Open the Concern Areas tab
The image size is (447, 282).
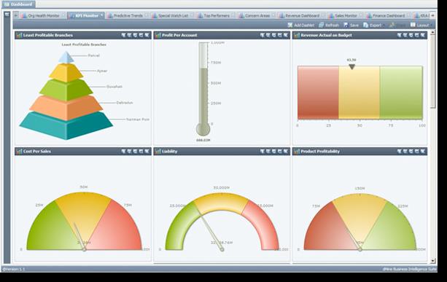[257, 16]
